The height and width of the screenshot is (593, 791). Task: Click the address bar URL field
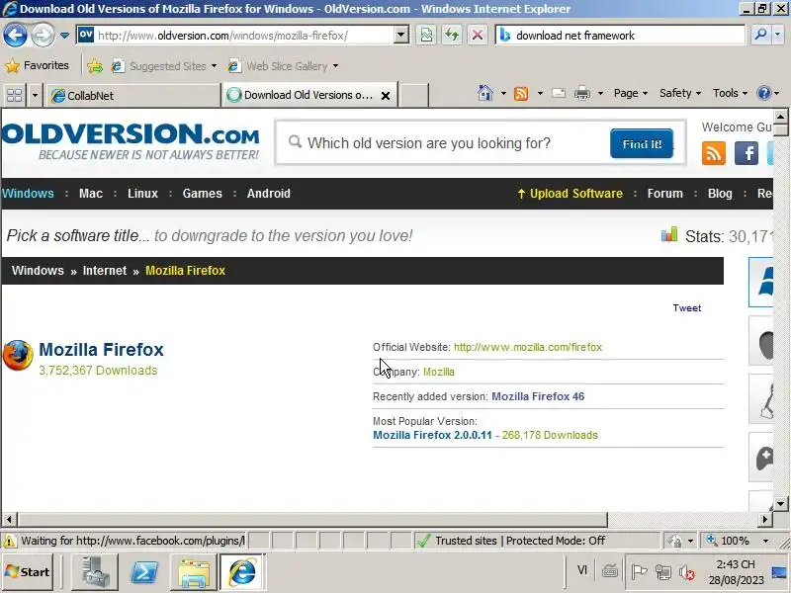pyautogui.click(x=234, y=36)
